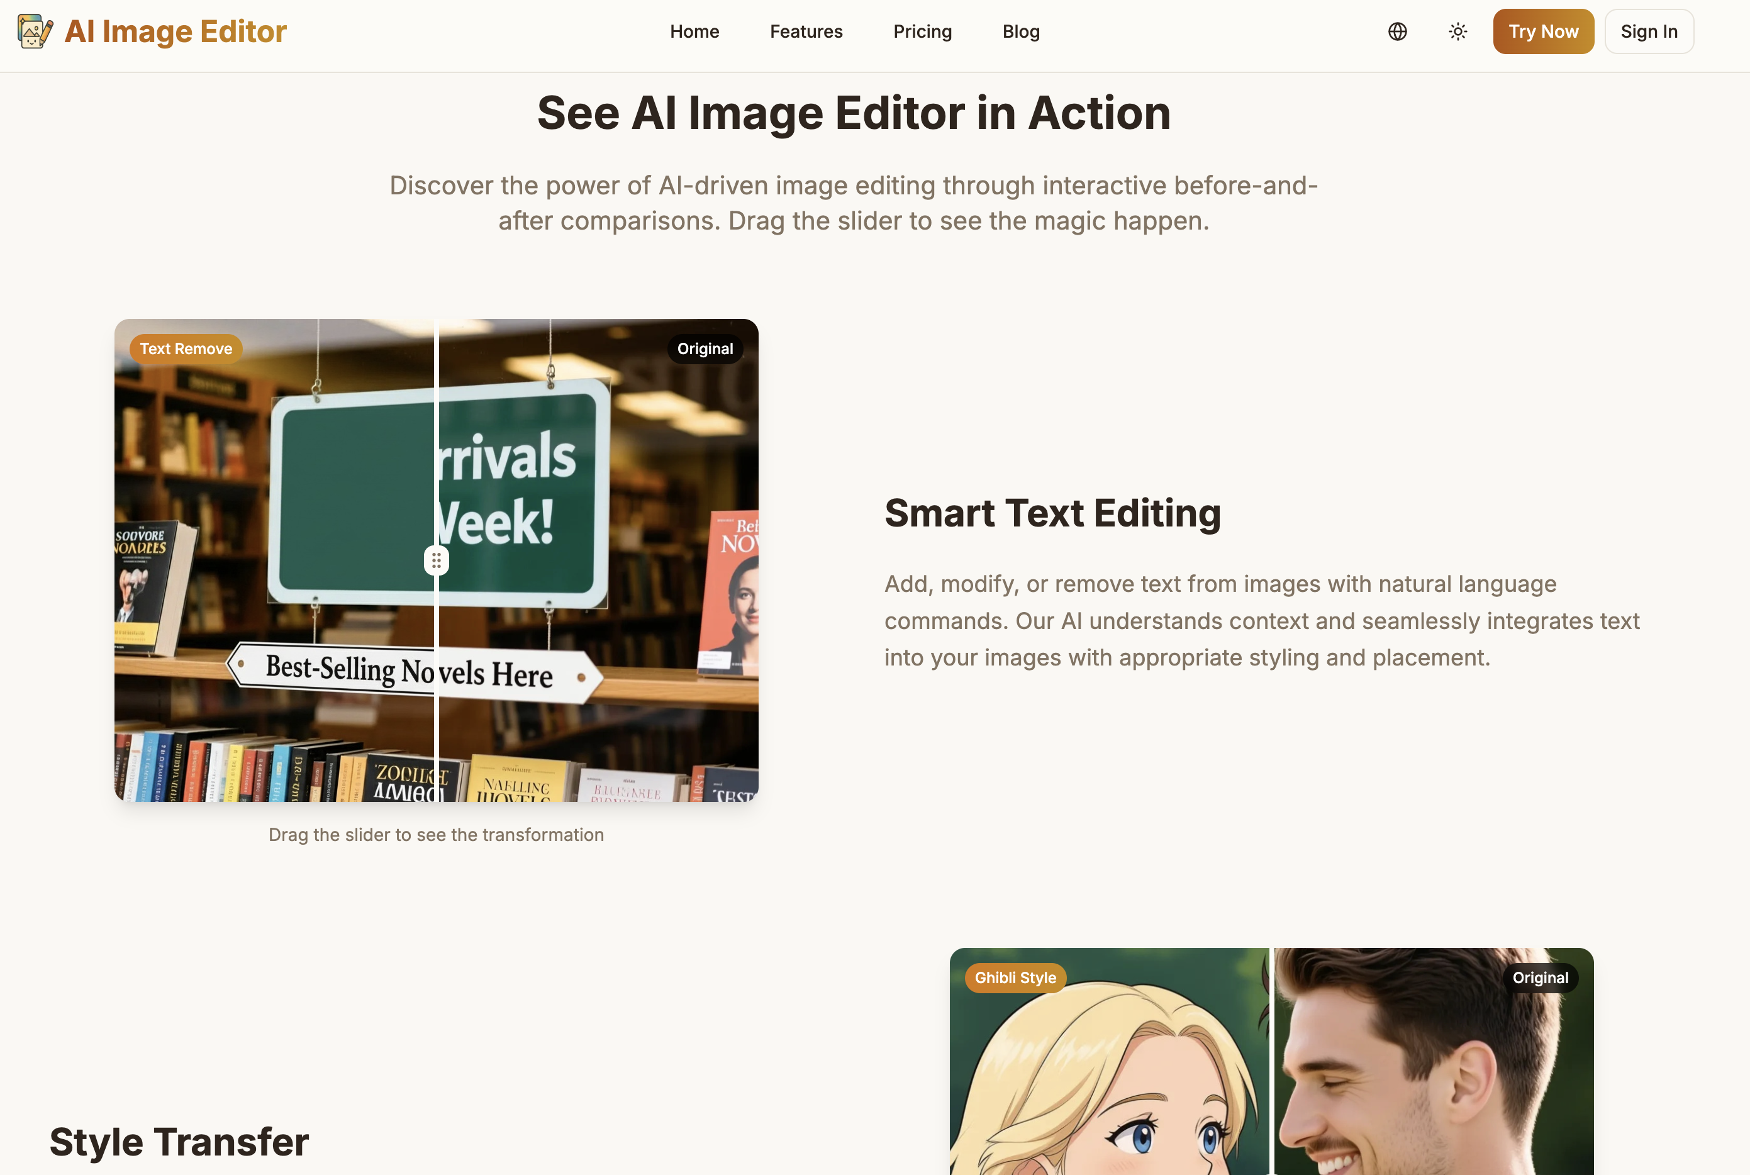Image resolution: width=1750 pixels, height=1175 pixels.
Task: Open the Features page
Action: pos(806,31)
